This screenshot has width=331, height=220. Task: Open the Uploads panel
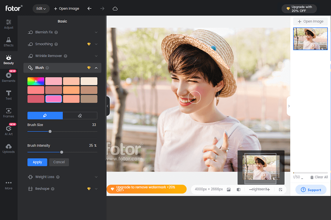[x=9, y=148]
